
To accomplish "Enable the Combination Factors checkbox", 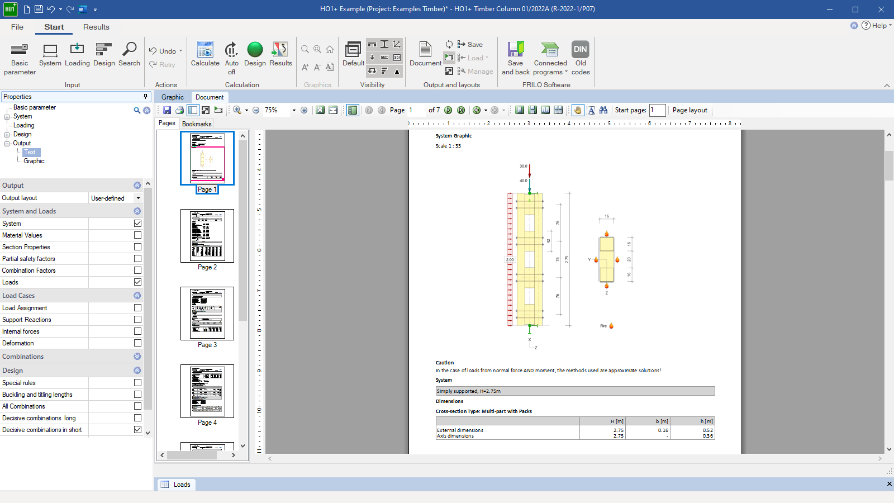I will coord(137,270).
